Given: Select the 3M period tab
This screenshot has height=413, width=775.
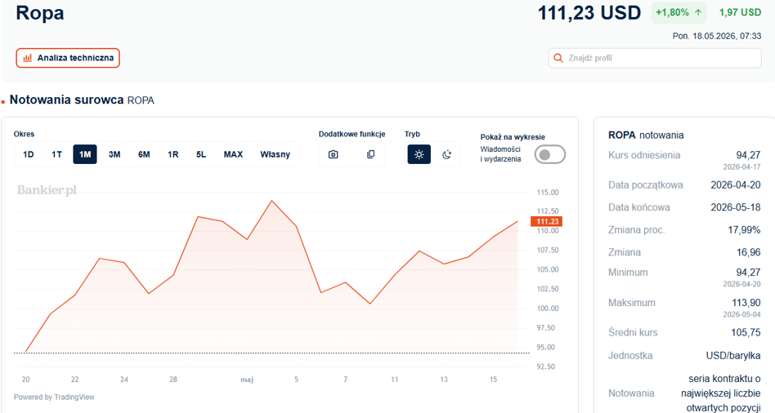Looking at the screenshot, I should point(114,154).
